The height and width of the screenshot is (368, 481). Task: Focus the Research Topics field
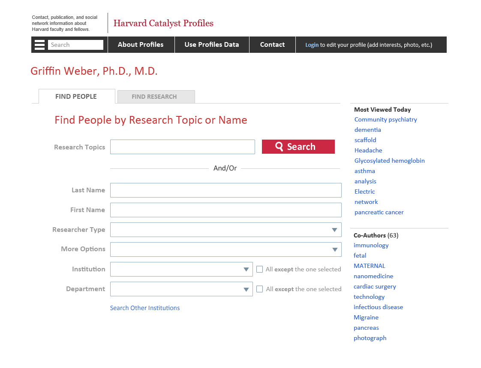(x=183, y=147)
